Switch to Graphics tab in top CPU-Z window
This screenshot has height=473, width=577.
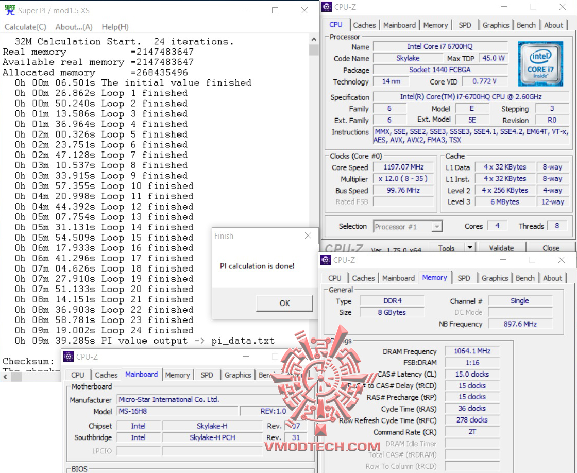496,25
